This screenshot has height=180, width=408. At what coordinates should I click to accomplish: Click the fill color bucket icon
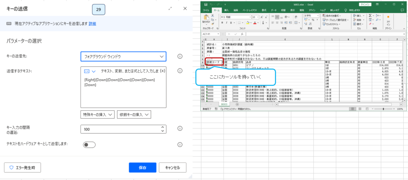point(248,23)
